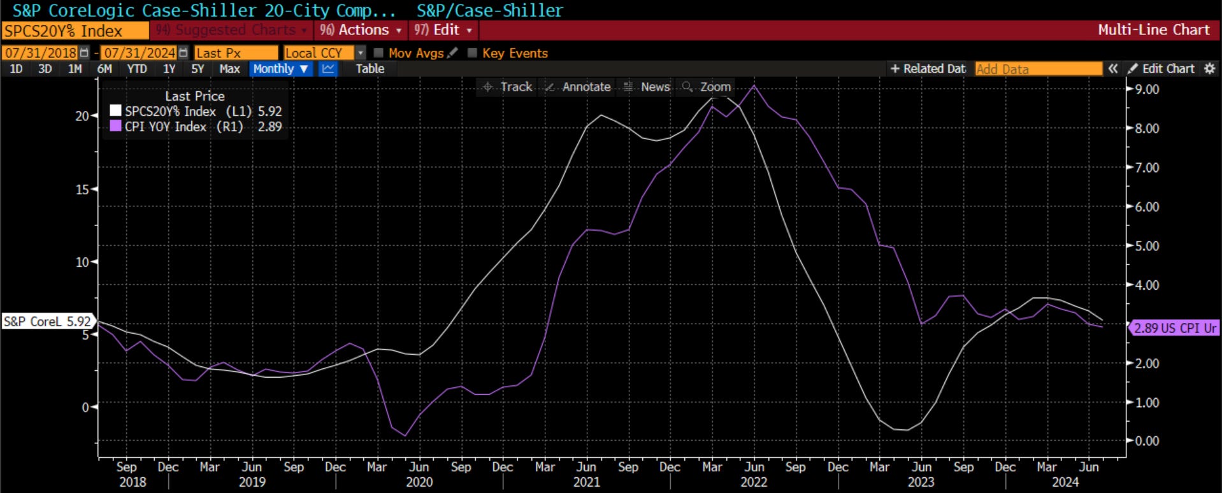Switch to the Table view
Screen dimensions: 1222x493
point(370,69)
